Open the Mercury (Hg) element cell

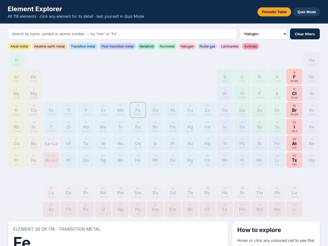(207, 143)
